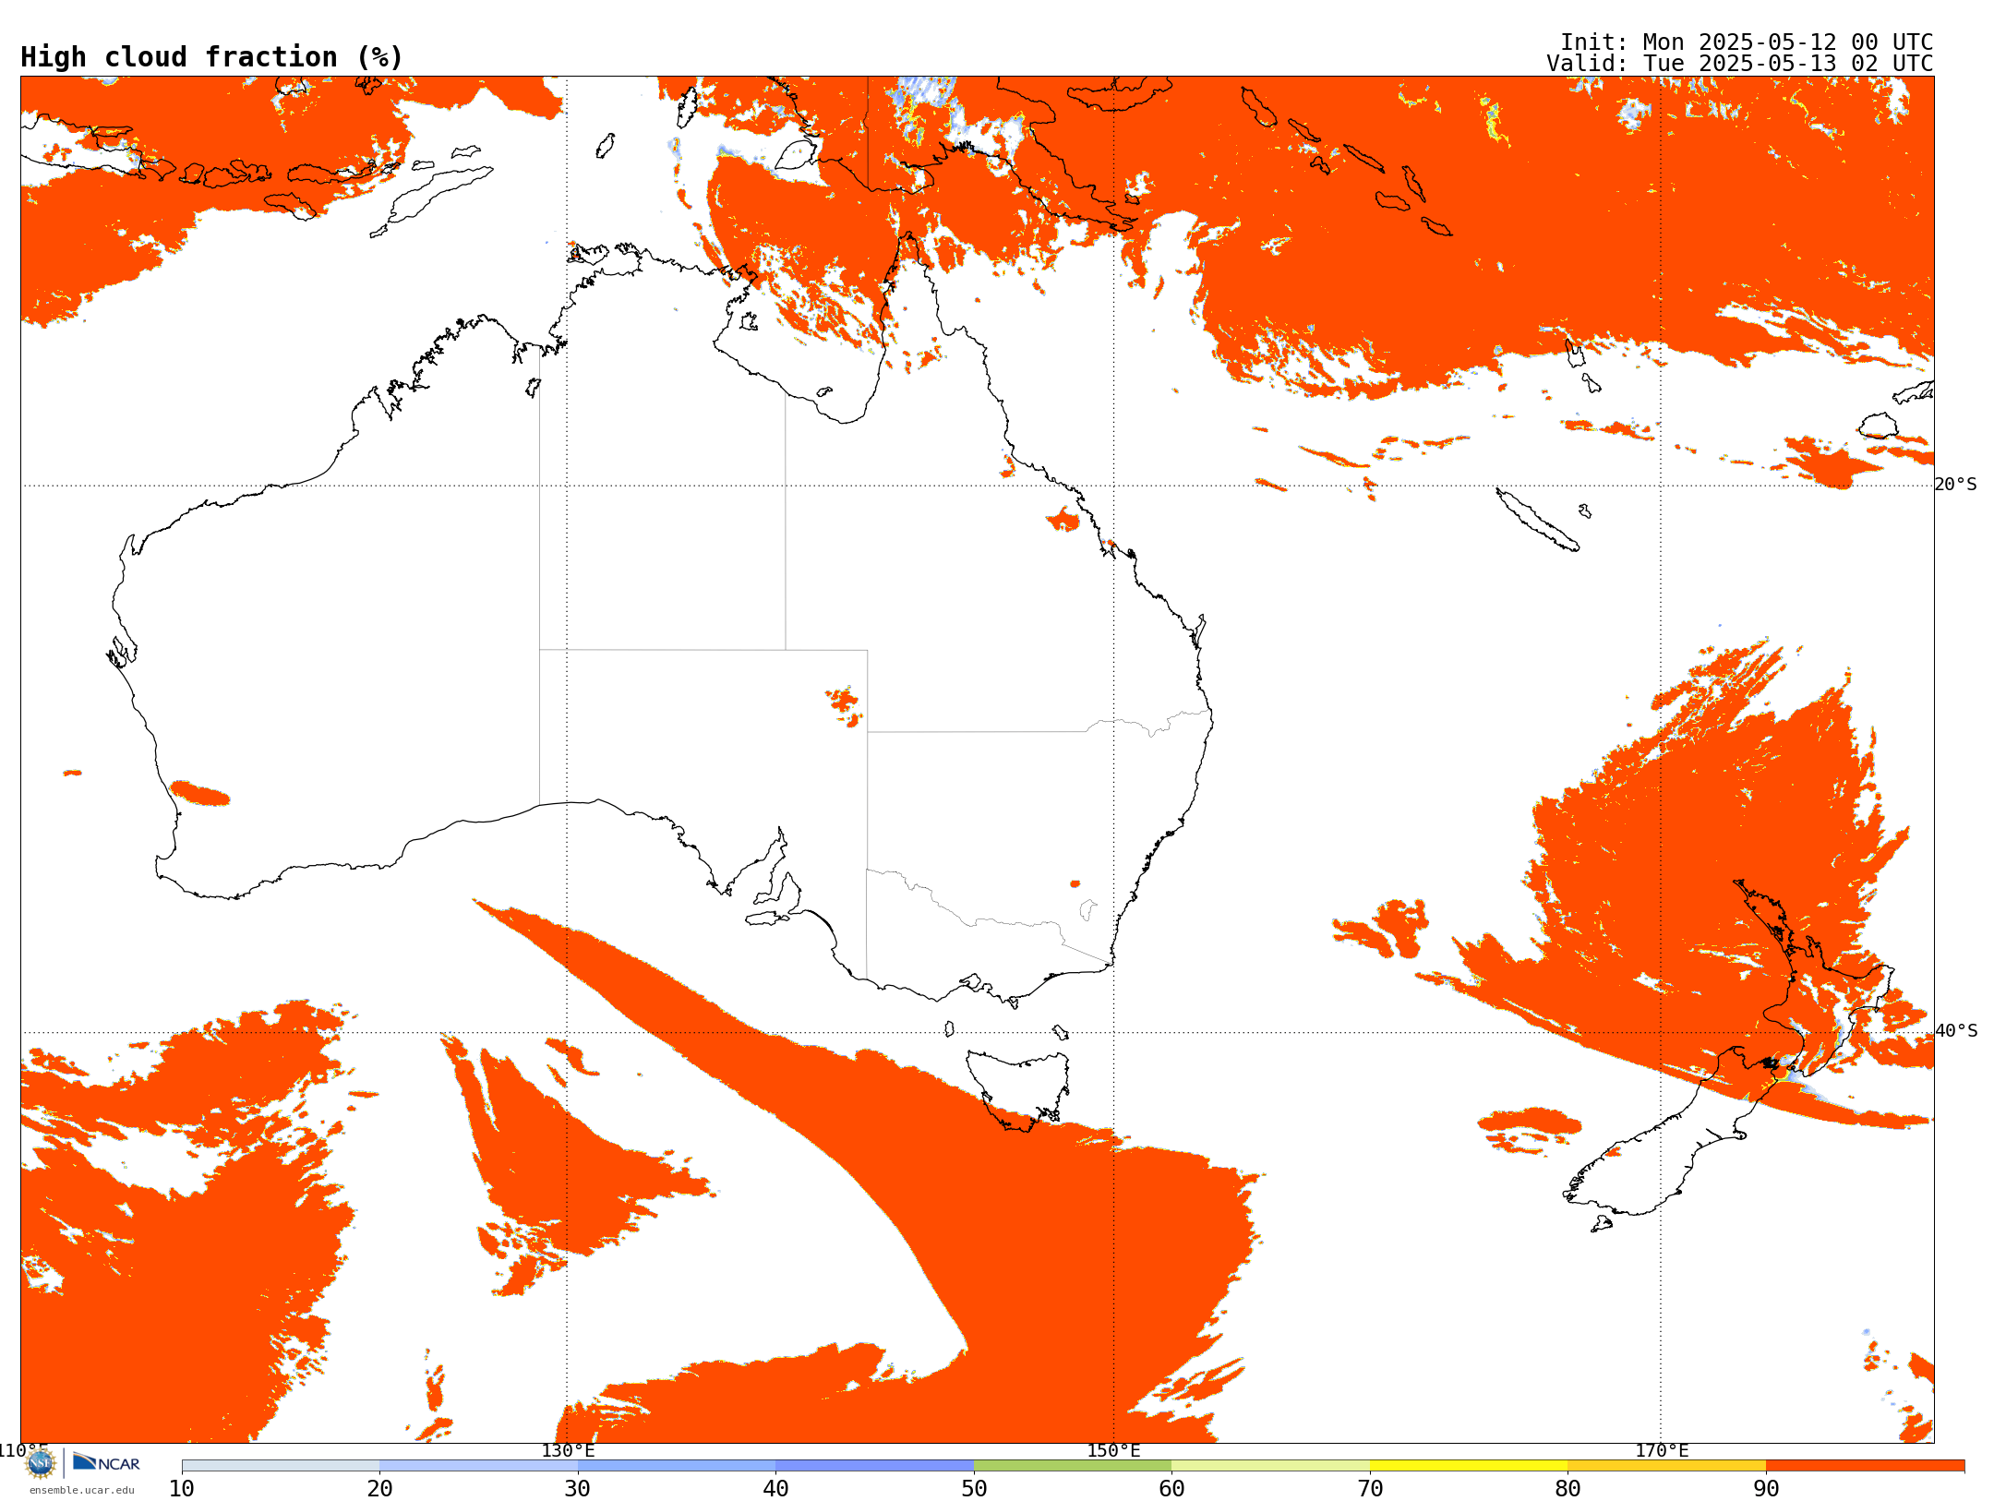Click the 40–50 periwinkle colorbar segment
Image resolution: width=1994 pixels, height=1501 pixels.
[874, 1466]
